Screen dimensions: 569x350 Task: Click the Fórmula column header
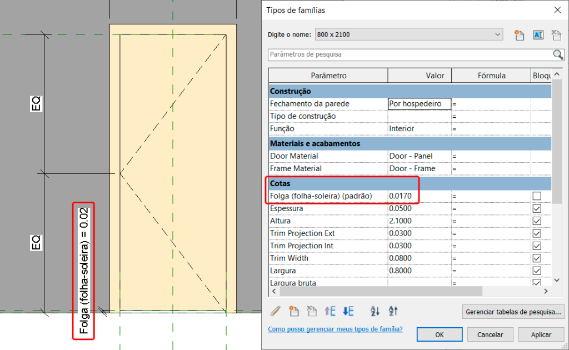coord(491,76)
